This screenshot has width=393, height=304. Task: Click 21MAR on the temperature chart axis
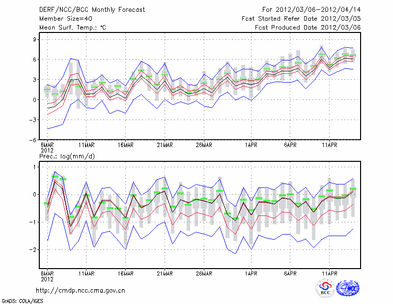(165, 145)
